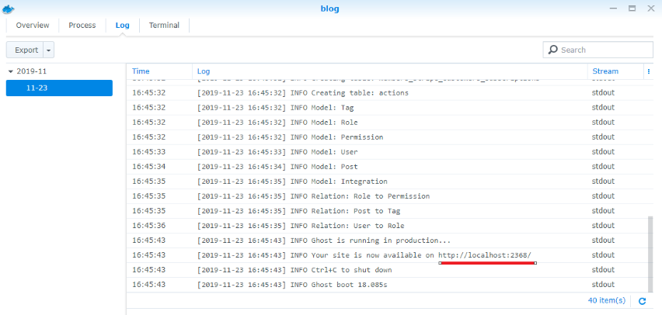Click stdout cell in 'Model: Tag' row
The width and height of the screenshot is (662, 315).
click(x=603, y=108)
